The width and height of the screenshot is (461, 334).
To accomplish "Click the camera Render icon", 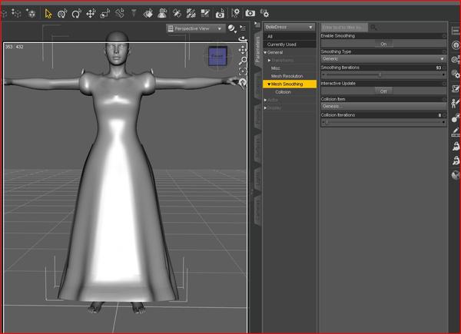I will click(250, 13).
